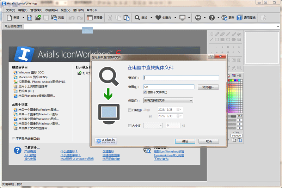Click the 浏览 (Browse) toolbar icon

click(x=54, y=17)
